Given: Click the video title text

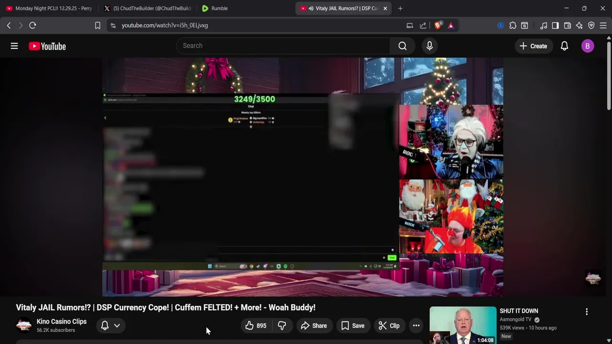Looking at the screenshot, I should pos(165,307).
